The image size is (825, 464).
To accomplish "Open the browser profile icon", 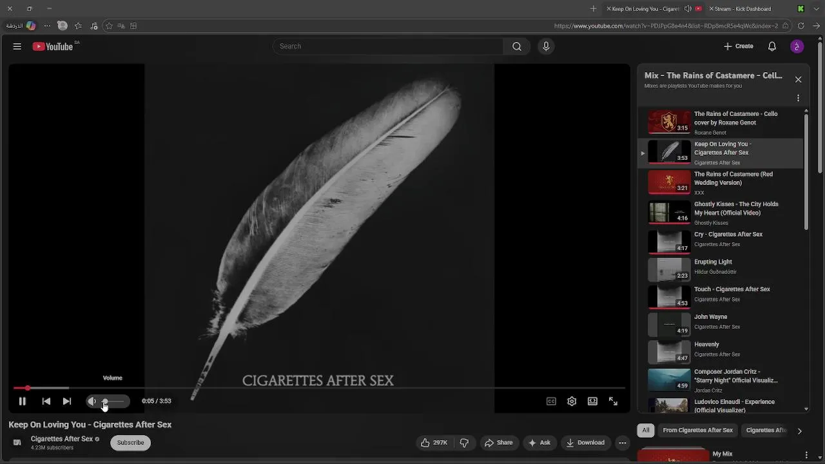I will [x=63, y=26].
